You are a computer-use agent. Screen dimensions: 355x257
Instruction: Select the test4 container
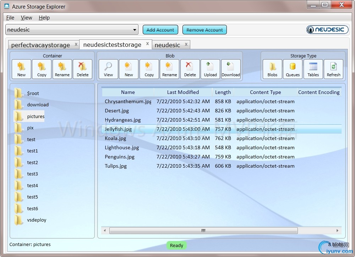coord(26,185)
